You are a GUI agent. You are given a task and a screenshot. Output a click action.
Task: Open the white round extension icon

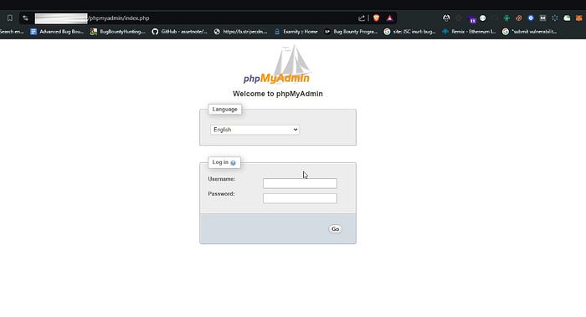click(483, 18)
